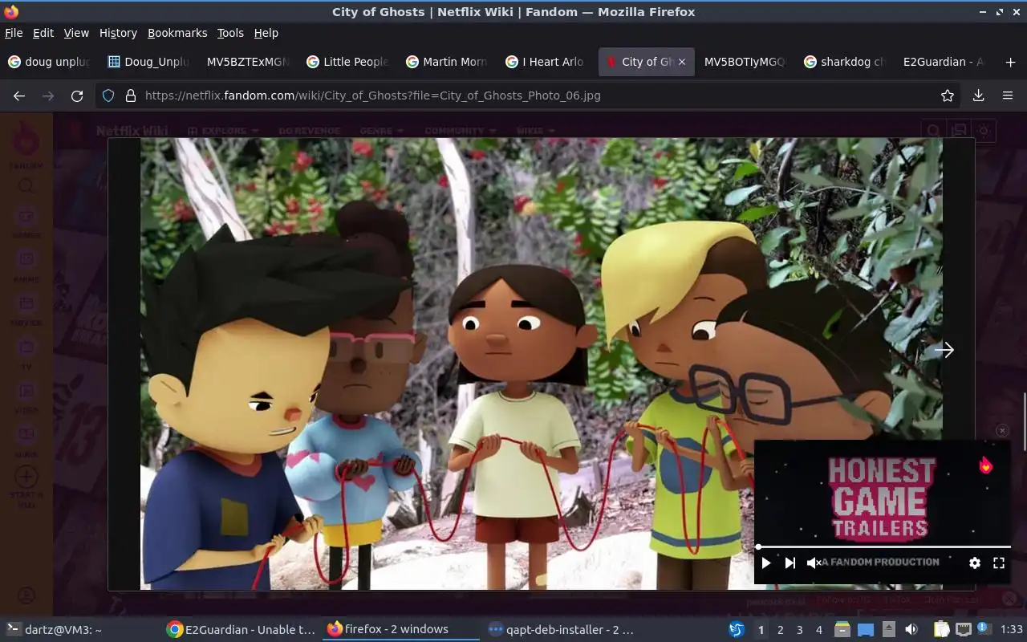Bookmark this page with the star
The width and height of the screenshot is (1027, 642).
point(948,95)
